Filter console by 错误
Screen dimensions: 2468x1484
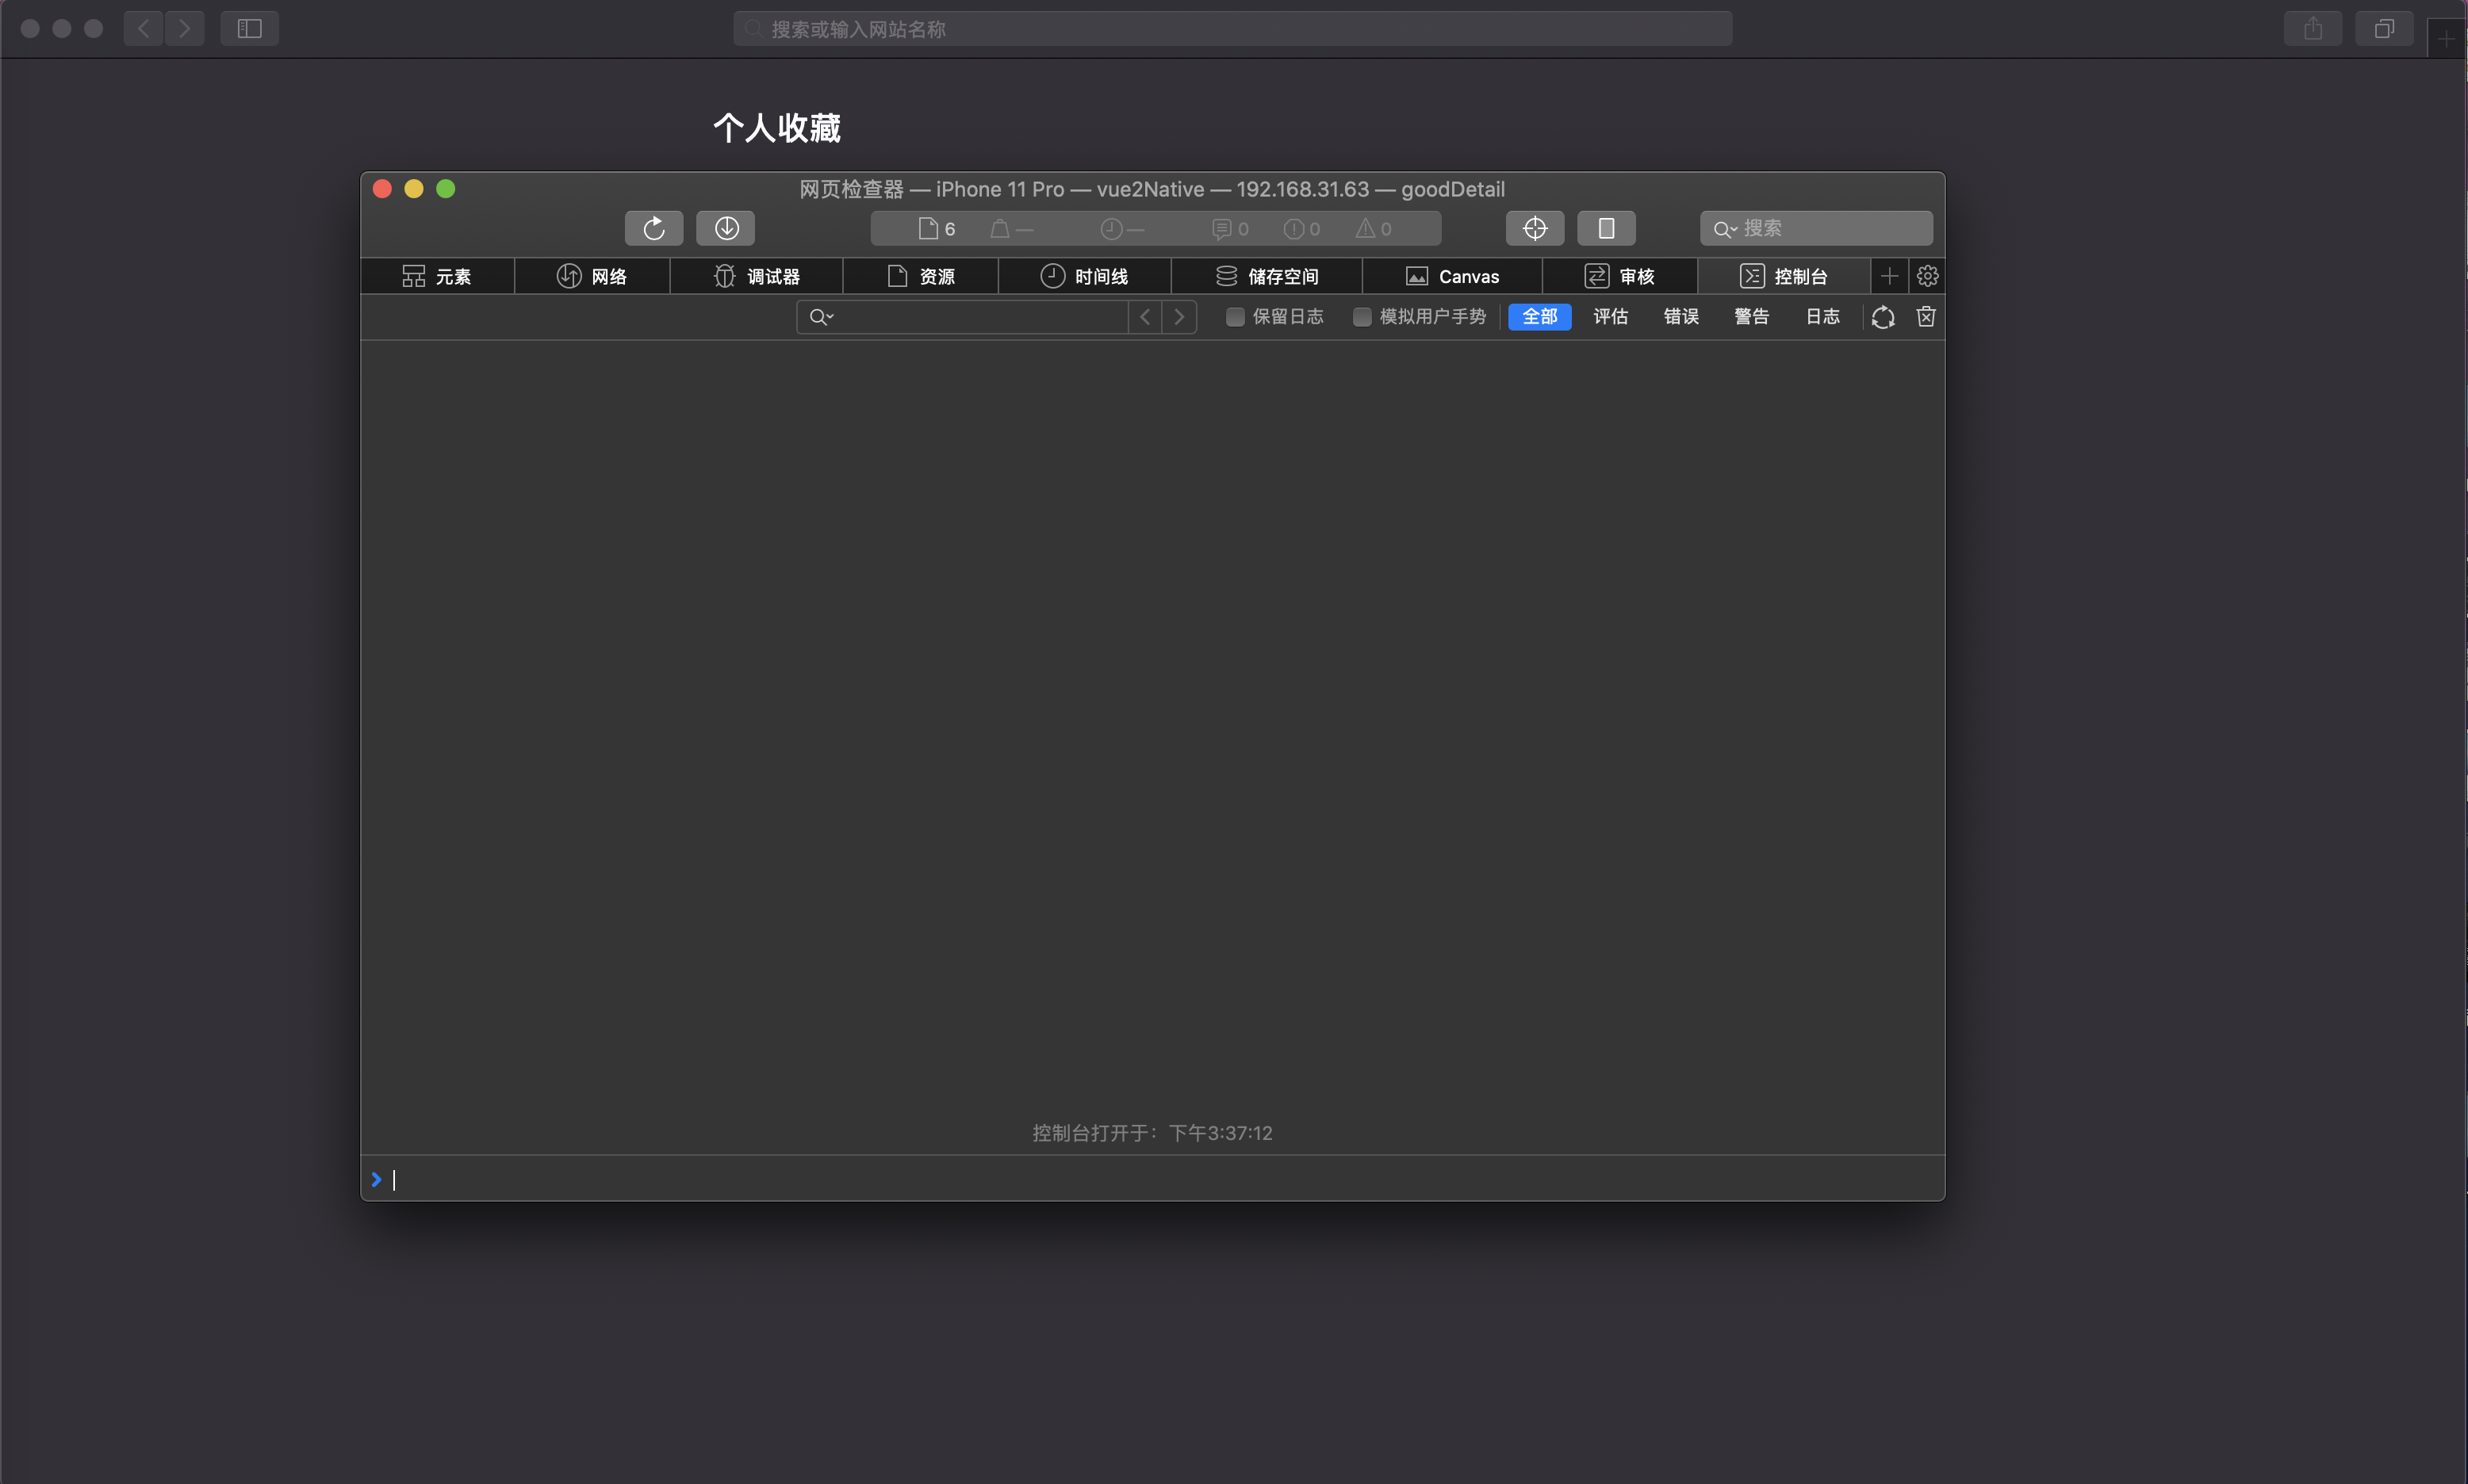(1680, 317)
